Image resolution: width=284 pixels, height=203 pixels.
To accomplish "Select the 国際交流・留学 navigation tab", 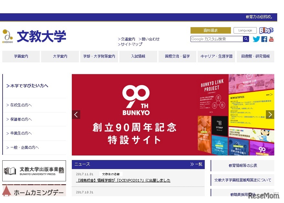I will [x=177, y=56].
